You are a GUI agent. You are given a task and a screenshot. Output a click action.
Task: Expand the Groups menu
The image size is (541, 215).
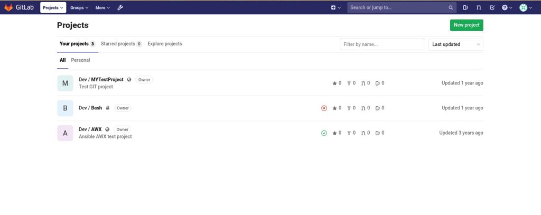tap(79, 7)
